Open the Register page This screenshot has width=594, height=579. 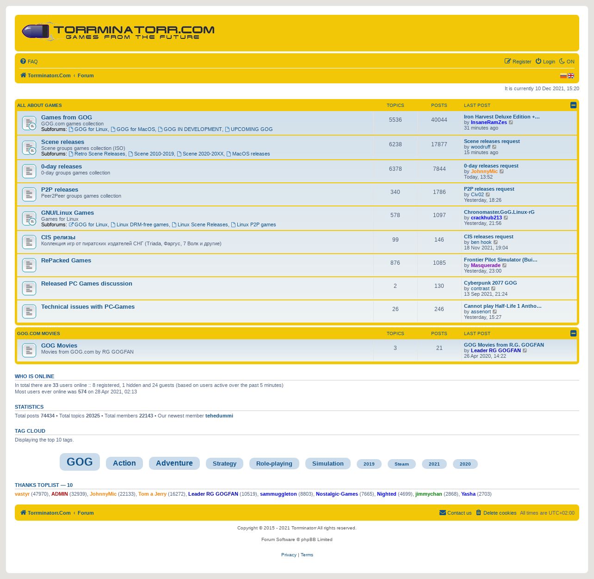pyautogui.click(x=518, y=62)
